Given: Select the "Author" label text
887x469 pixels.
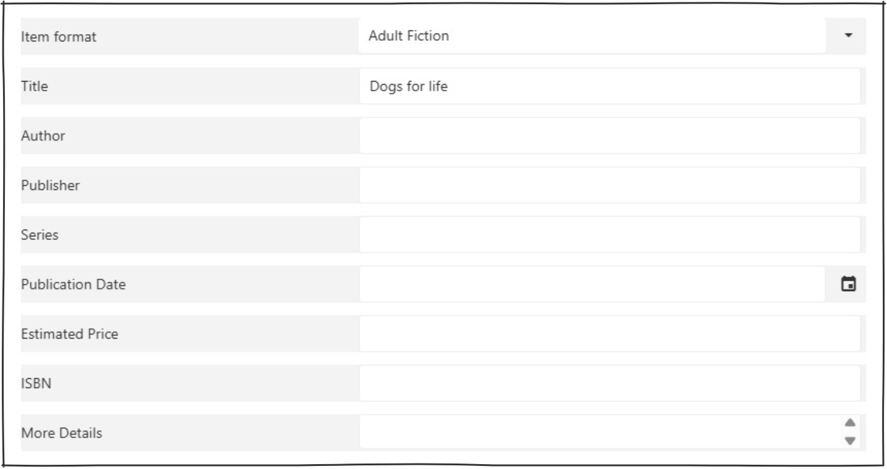Looking at the screenshot, I should pyautogui.click(x=43, y=136).
